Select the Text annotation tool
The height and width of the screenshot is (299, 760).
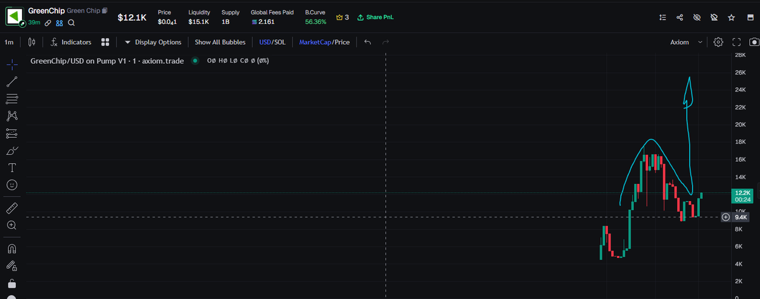point(11,168)
